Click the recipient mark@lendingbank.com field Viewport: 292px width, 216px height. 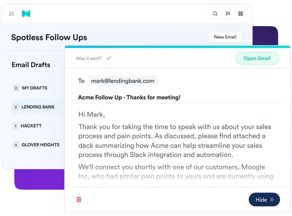click(122, 81)
